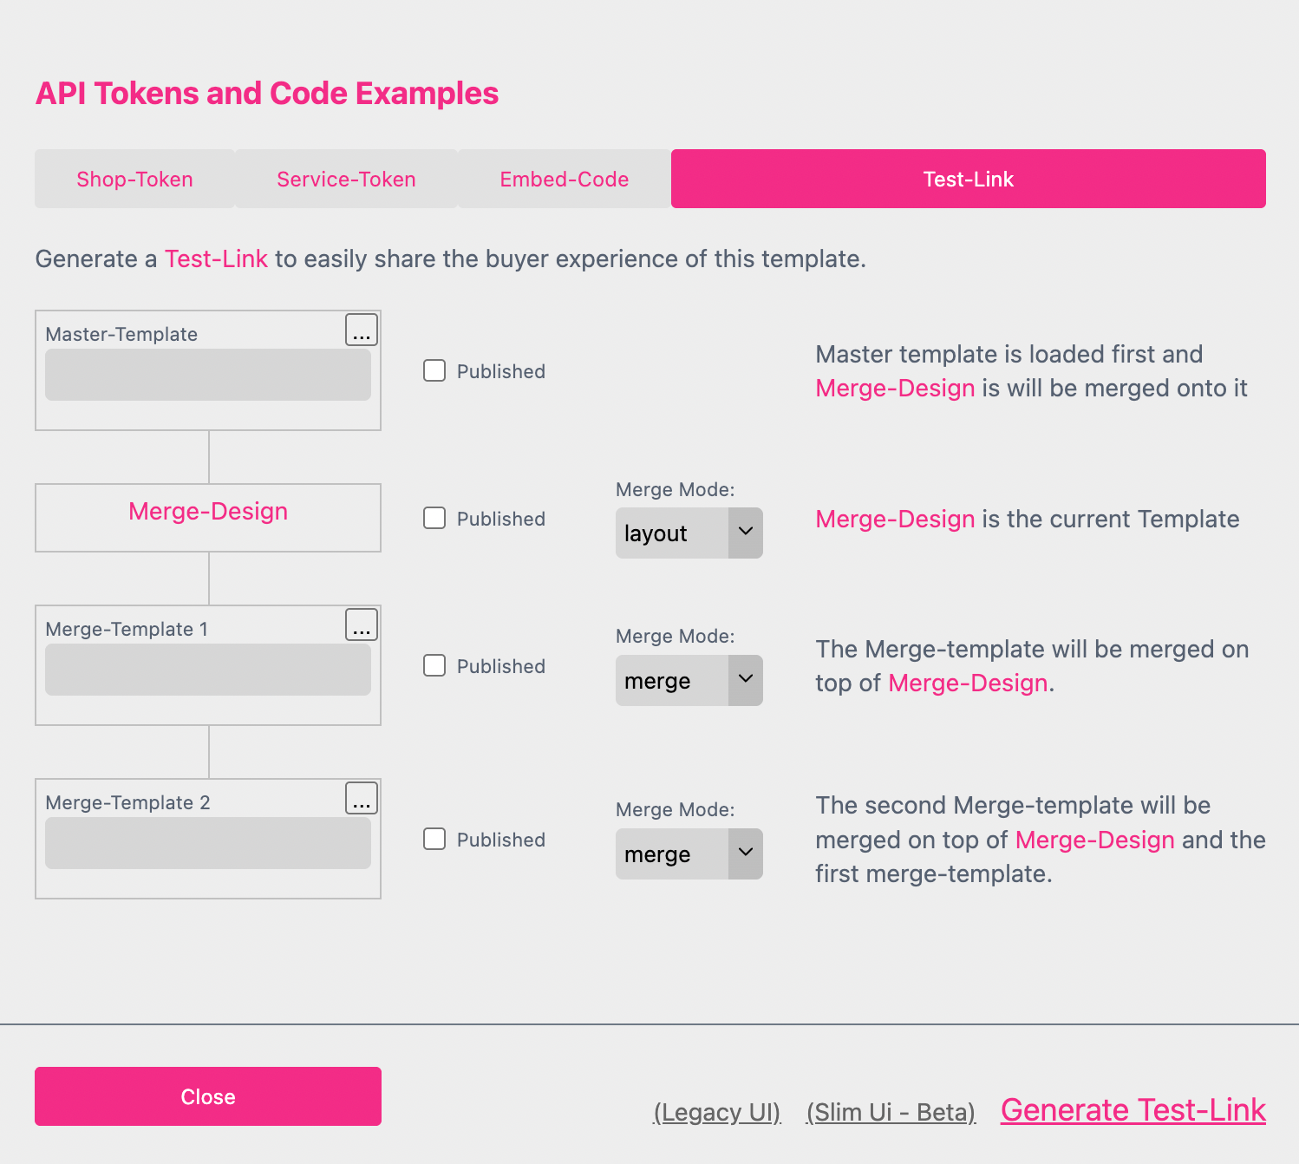Open the Legacy UI link

(x=717, y=1112)
